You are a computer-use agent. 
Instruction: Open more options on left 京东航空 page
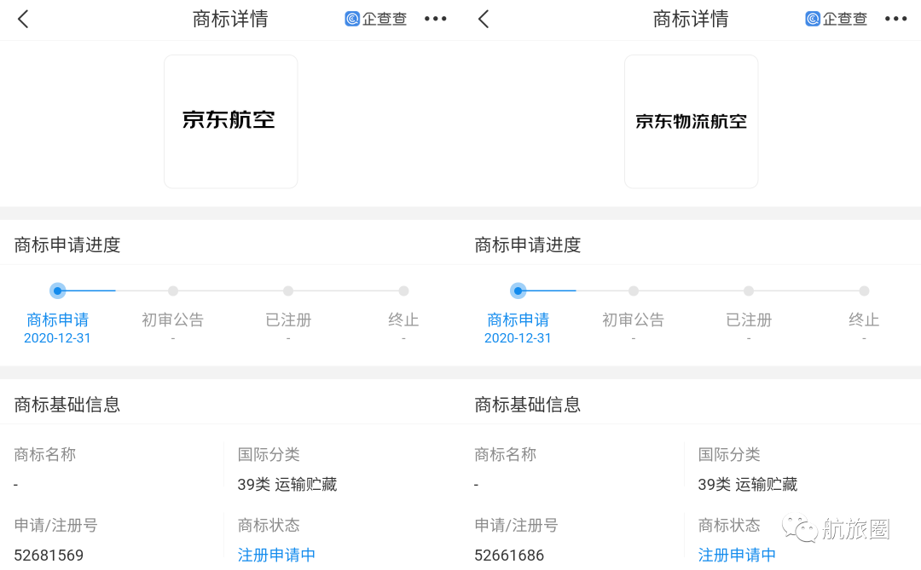[435, 19]
